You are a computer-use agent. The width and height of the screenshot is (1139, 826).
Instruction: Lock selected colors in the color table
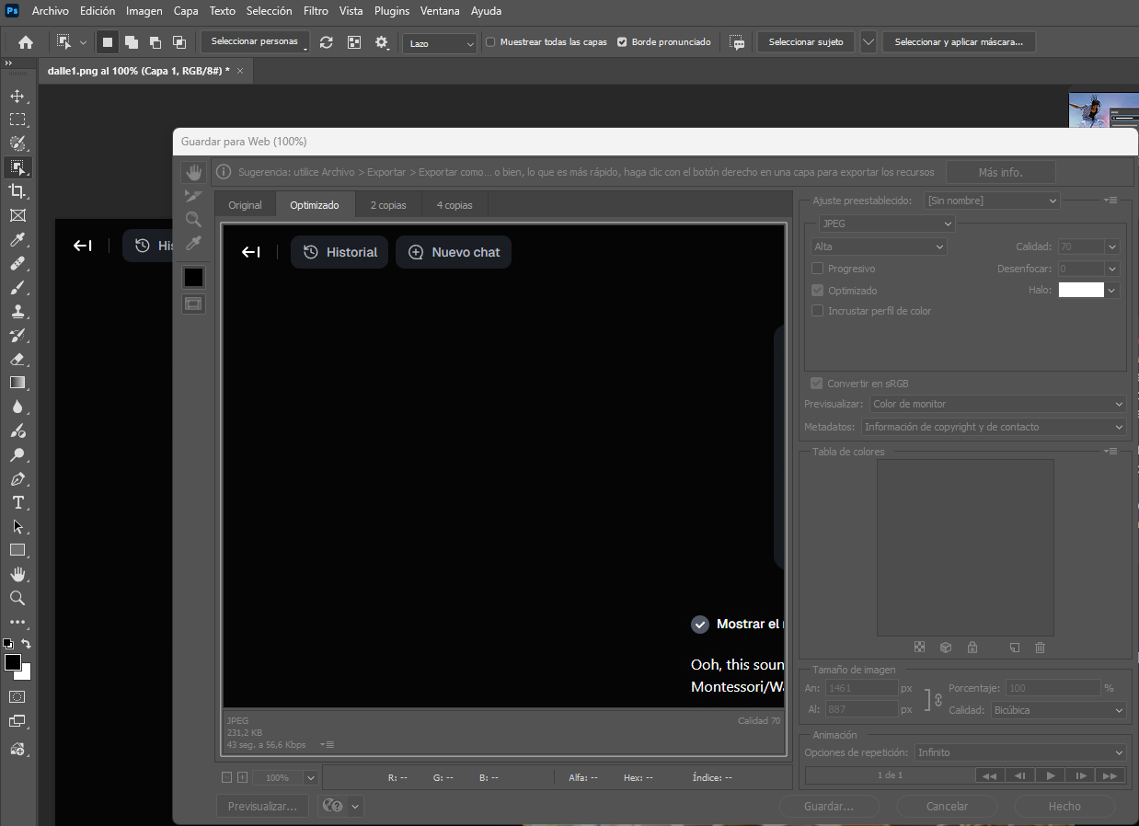click(x=972, y=648)
